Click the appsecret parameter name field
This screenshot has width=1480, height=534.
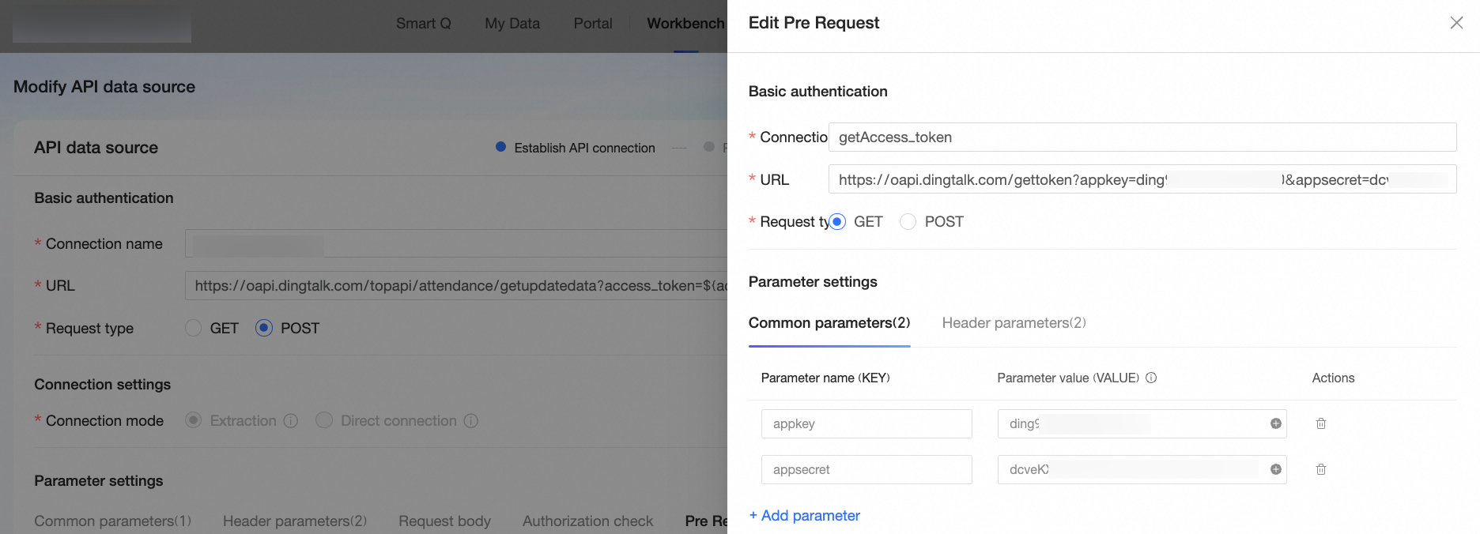(x=866, y=469)
